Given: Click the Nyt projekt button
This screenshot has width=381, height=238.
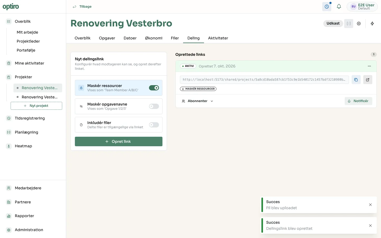Looking at the screenshot, I should coord(37,106).
